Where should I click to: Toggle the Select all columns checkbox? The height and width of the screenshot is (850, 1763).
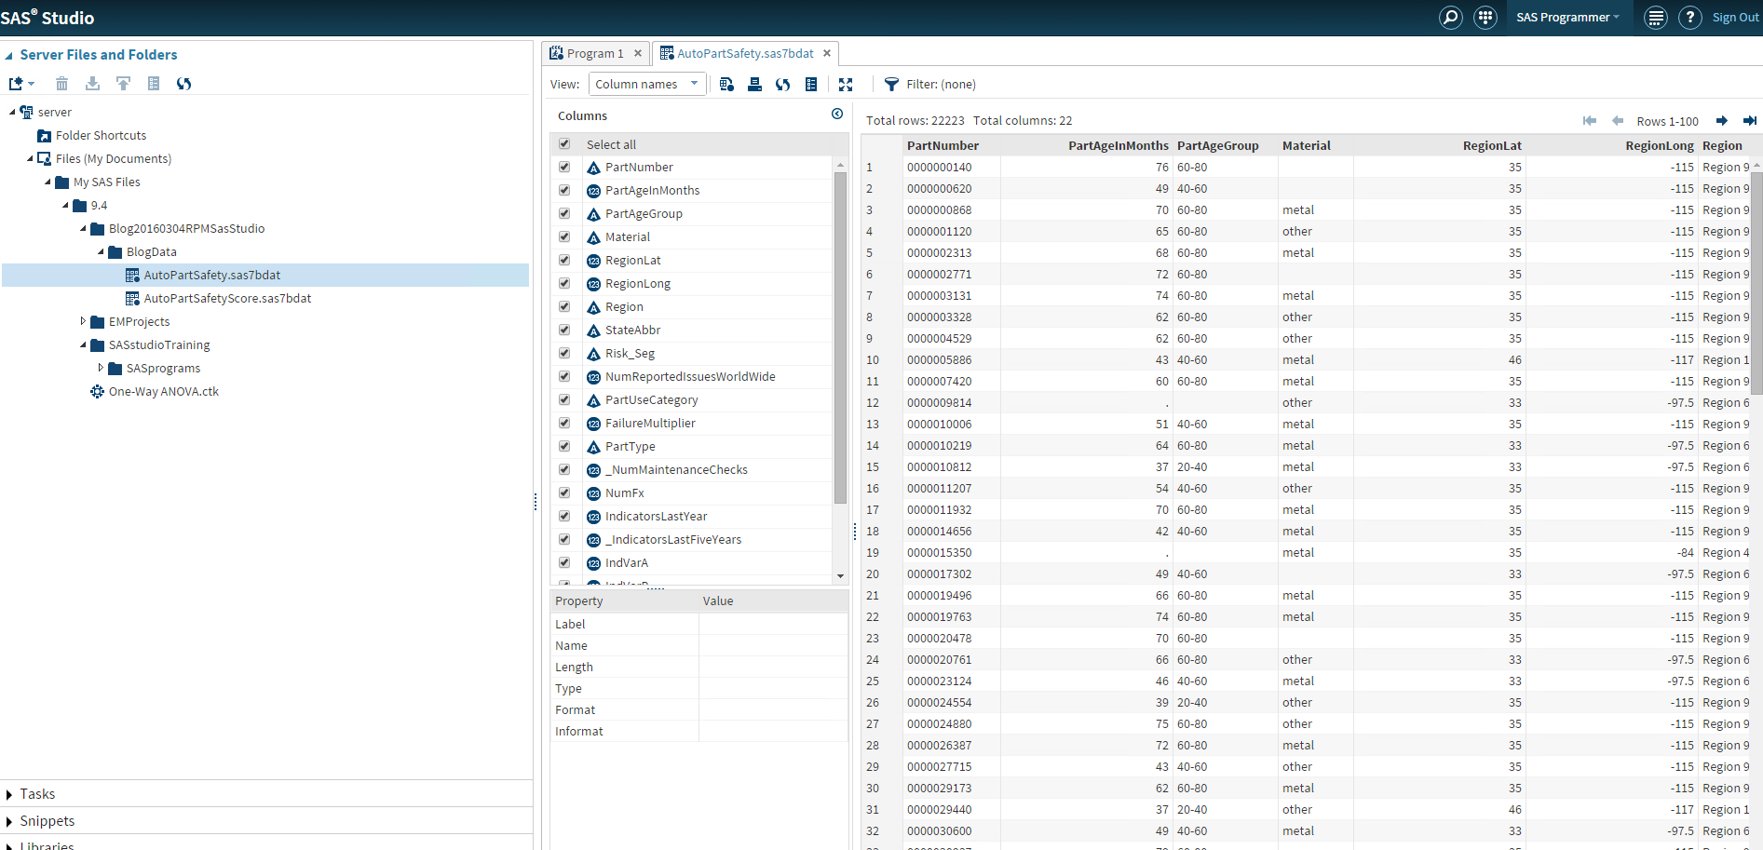564,143
